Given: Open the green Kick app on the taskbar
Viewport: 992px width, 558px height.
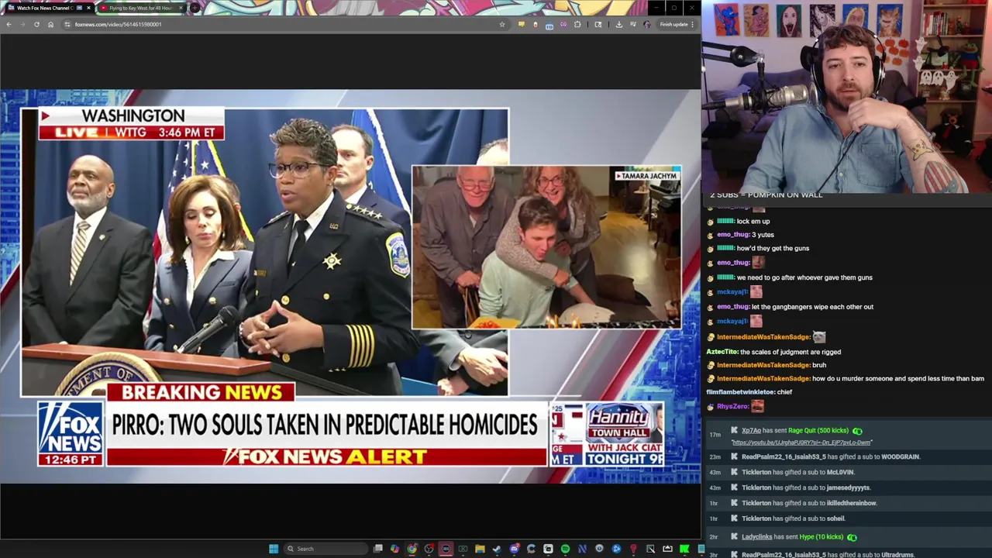Looking at the screenshot, I should click(684, 549).
